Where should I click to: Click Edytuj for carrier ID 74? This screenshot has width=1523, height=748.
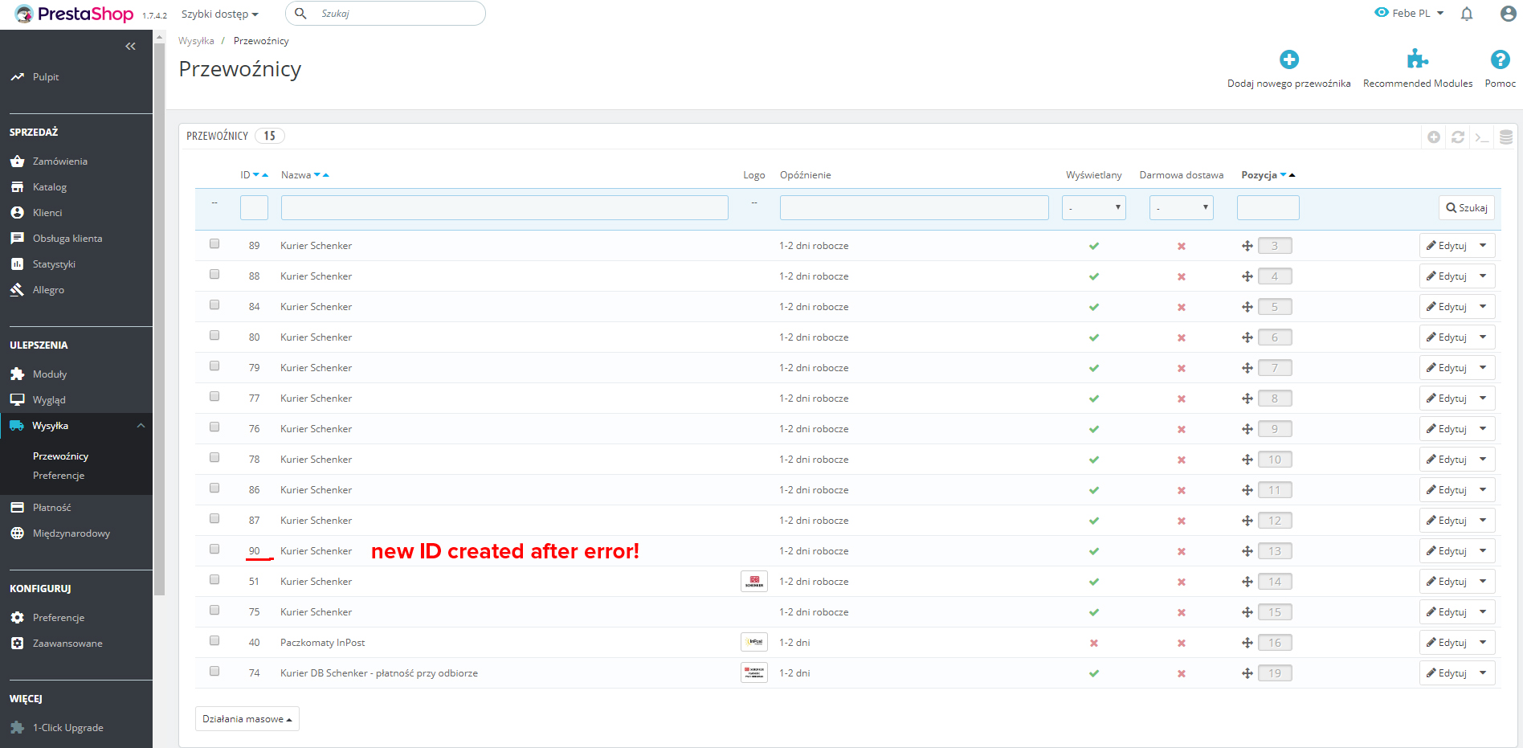pos(1447,673)
